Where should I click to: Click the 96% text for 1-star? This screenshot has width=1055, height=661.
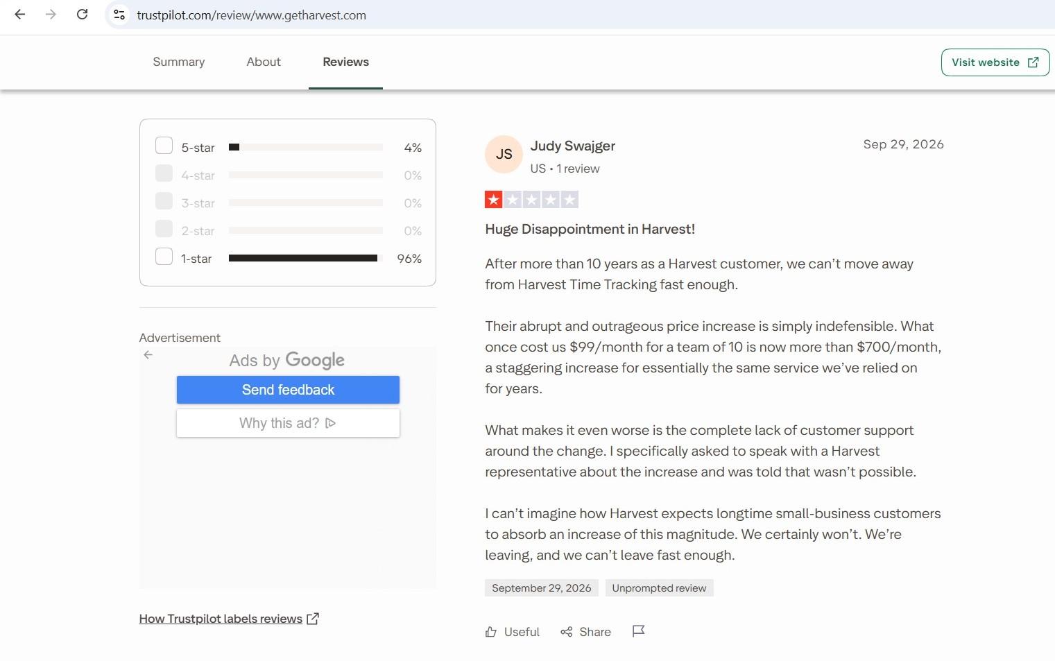tap(409, 259)
